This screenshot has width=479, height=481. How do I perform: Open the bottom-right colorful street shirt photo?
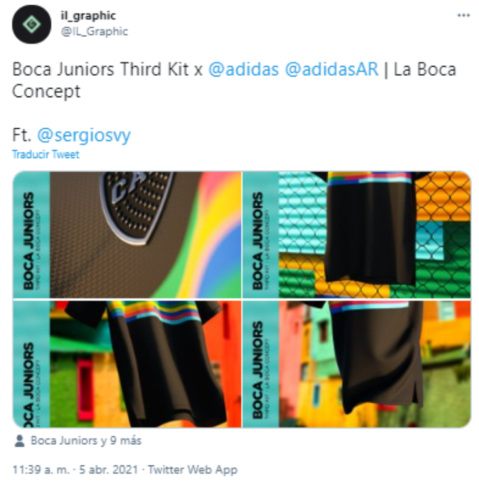pyautogui.click(x=357, y=364)
